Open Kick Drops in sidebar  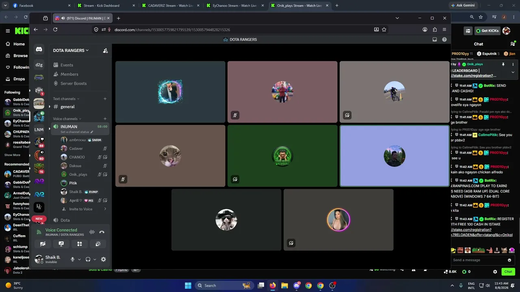pyautogui.click(x=15, y=79)
